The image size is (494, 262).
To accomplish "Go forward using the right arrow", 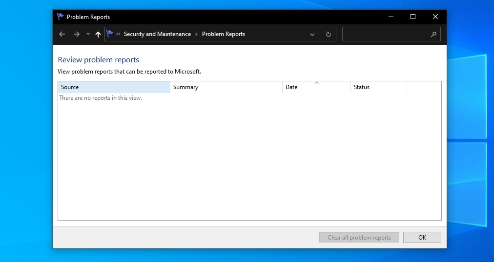I will [76, 34].
